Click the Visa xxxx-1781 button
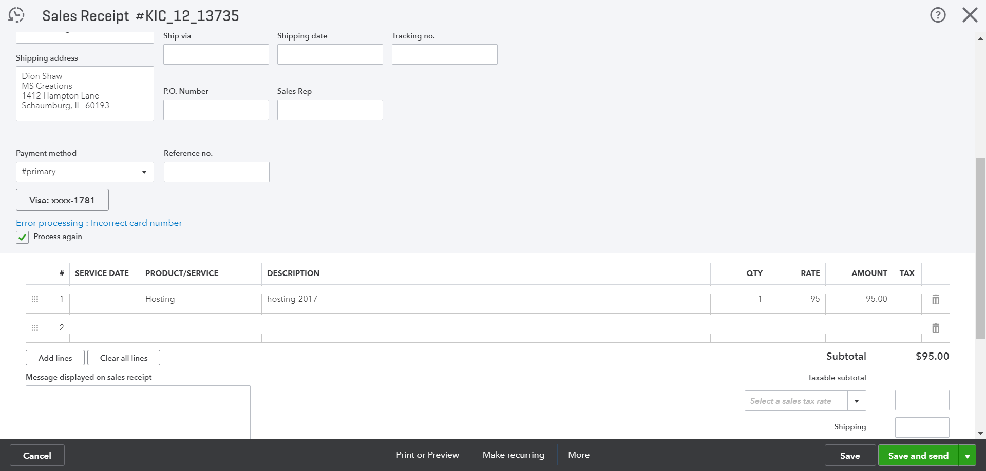 62,200
